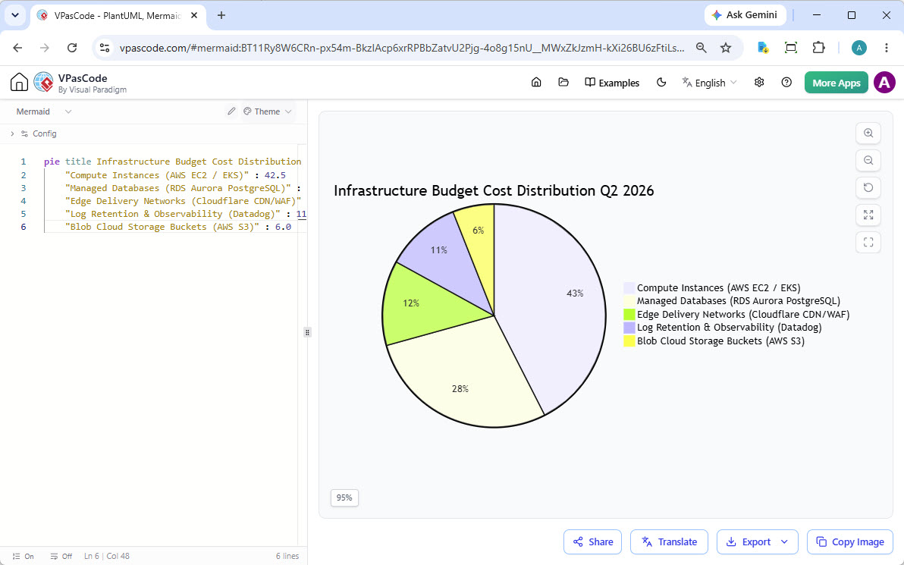The image size is (904, 565).
Task: Select the VPasCode browser tab
Action: point(117,16)
